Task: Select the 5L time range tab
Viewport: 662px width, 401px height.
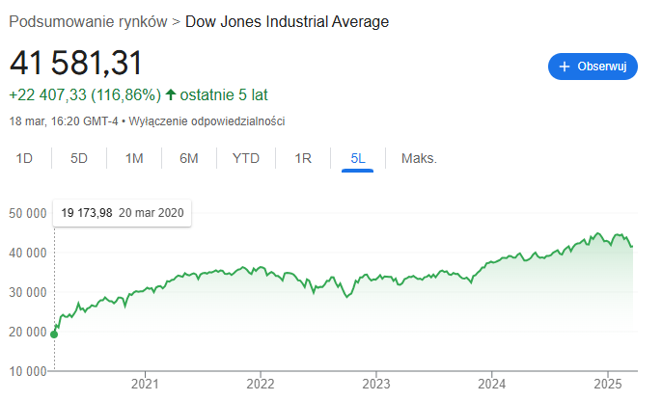Action: pyautogui.click(x=358, y=158)
